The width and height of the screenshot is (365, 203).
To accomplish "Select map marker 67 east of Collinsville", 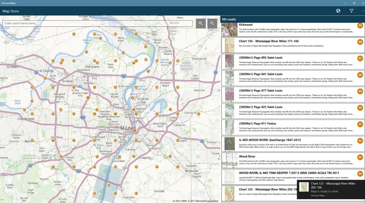I will coord(198,114).
